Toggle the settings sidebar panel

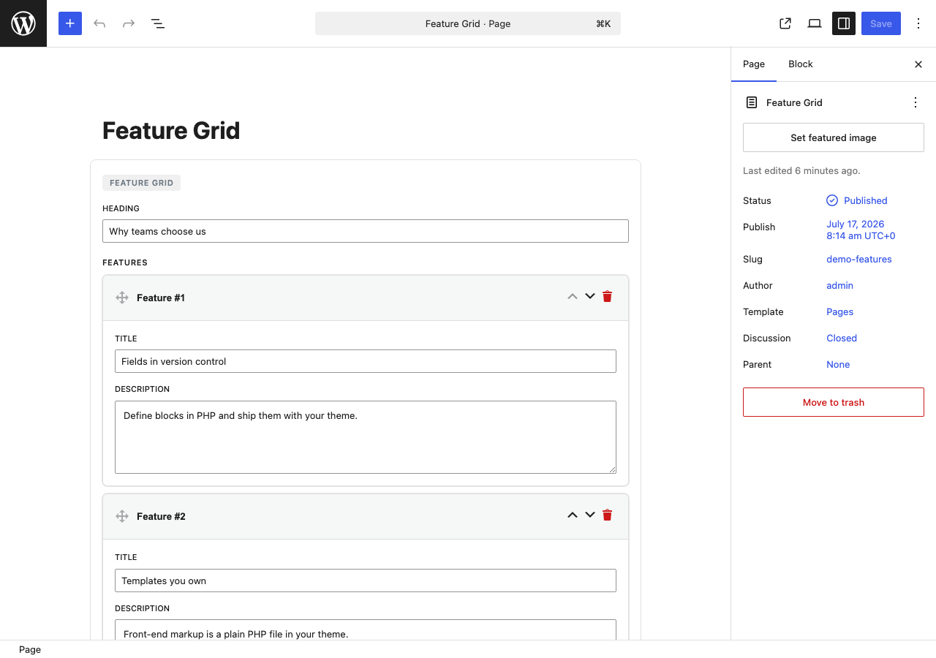844,23
